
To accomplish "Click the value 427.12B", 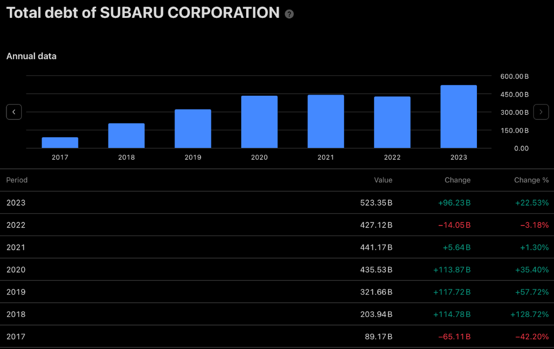I will [376, 225].
